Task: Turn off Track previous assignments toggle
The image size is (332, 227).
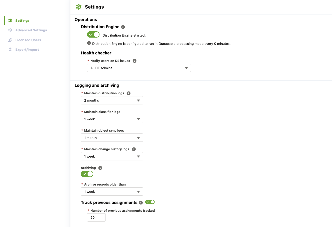Action: click(150, 202)
